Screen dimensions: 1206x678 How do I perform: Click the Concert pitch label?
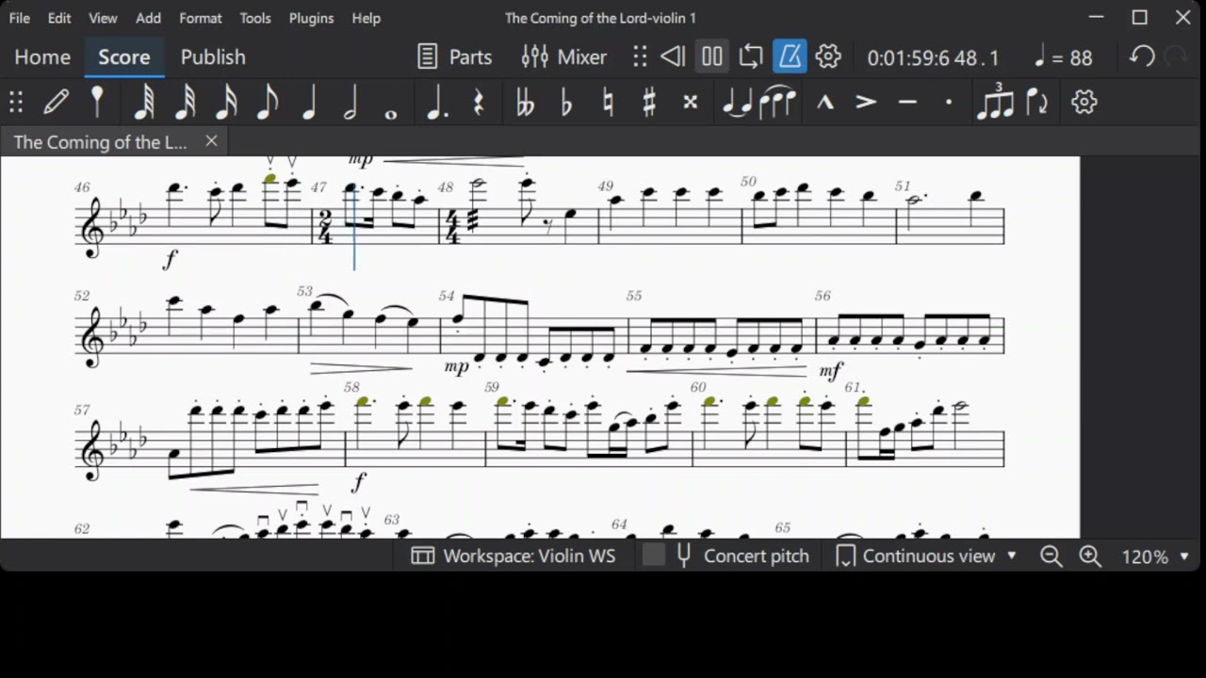point(757,556)
